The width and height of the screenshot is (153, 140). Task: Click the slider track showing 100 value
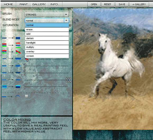(47, 80)
